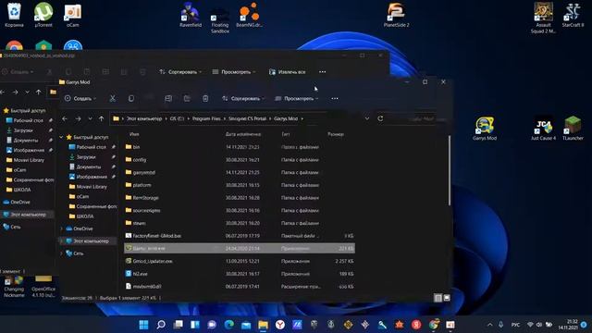Show hidden system tray icons chevron

[489, 325]
